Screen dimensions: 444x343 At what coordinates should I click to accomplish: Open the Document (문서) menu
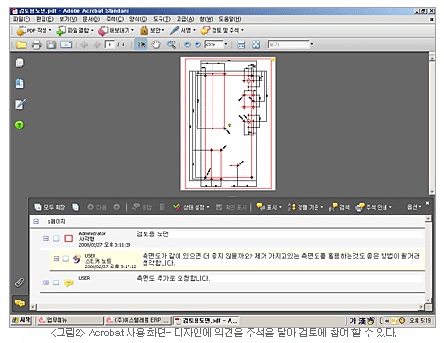coord(92,19)
